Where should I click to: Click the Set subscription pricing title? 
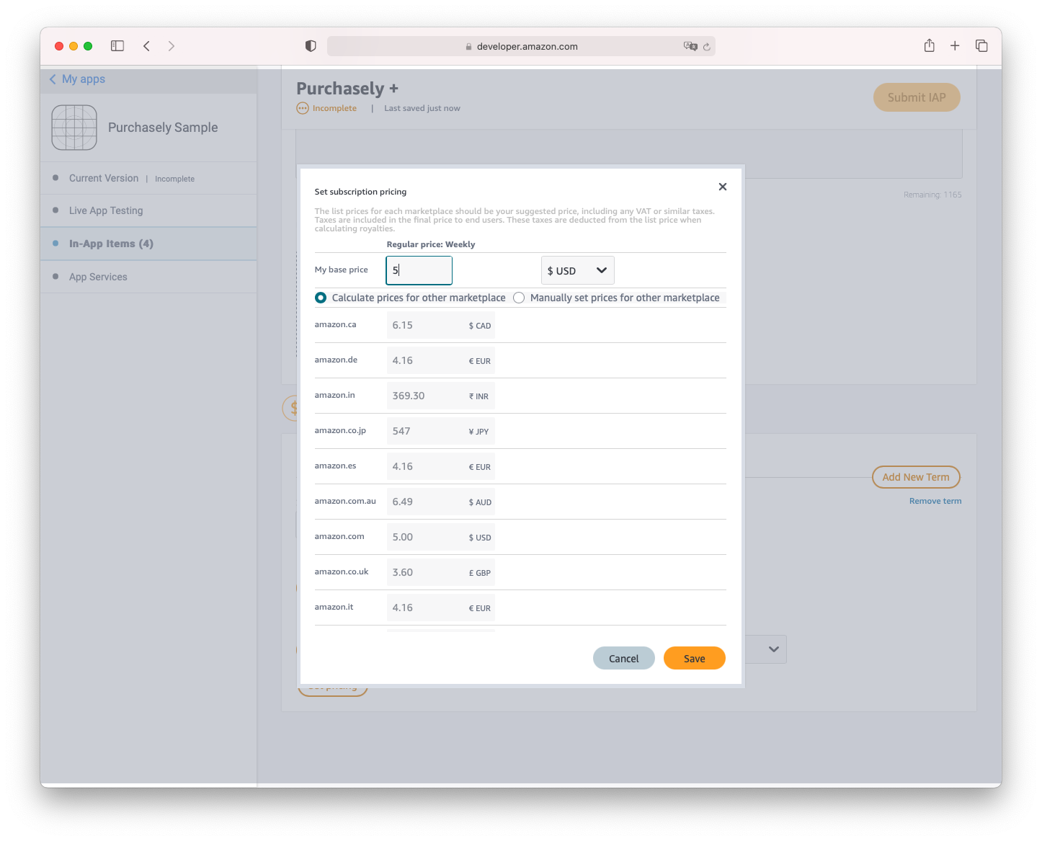pyautogui.click(x=360, y=192)
